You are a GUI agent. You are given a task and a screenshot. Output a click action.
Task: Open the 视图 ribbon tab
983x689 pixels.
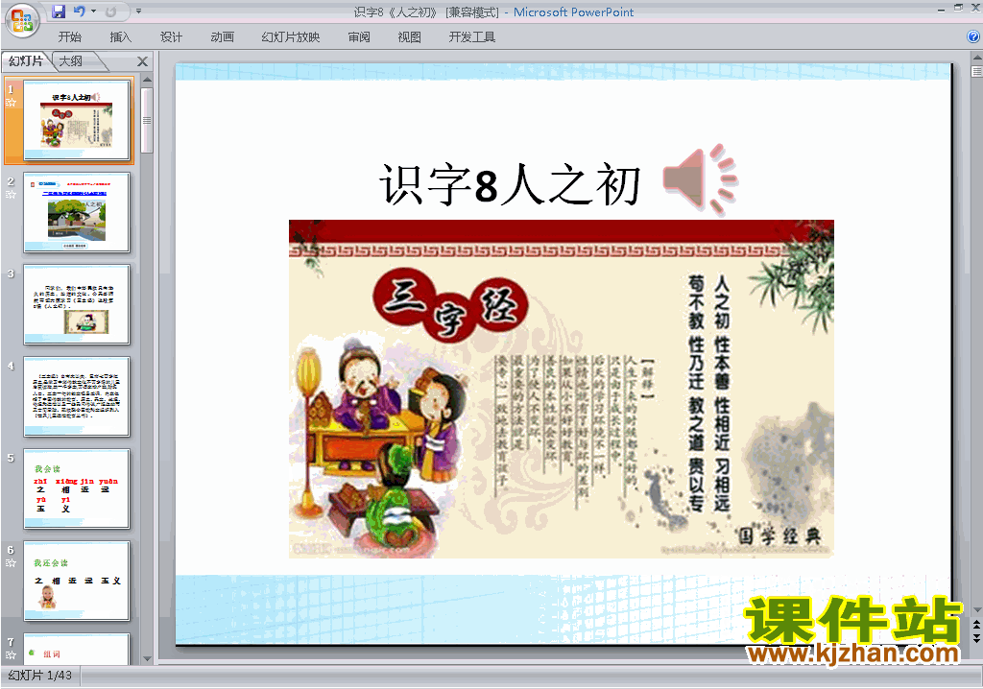tap(409, 37)
